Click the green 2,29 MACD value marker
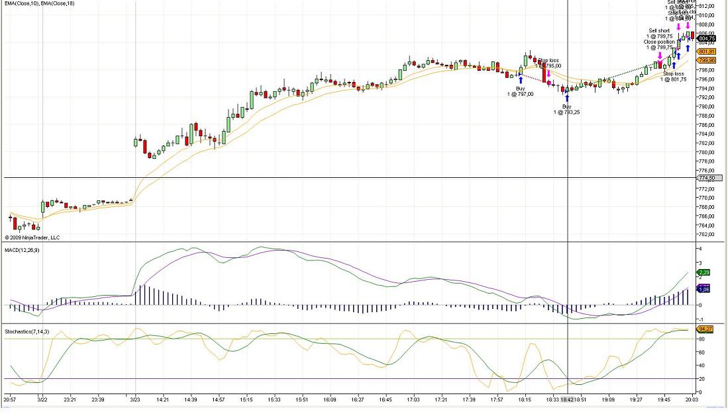The height and width of the screenshot is (414, 728). 704,272
